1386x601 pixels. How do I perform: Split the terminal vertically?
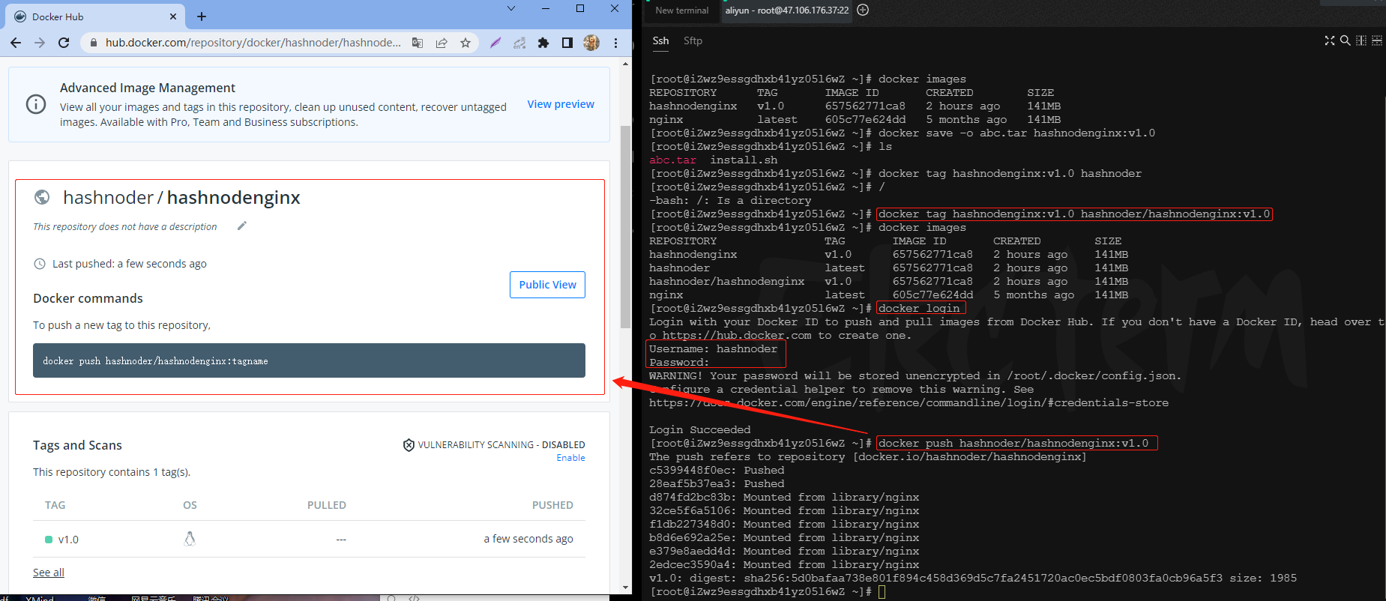pyautogui.click(x=1361, y=40)
